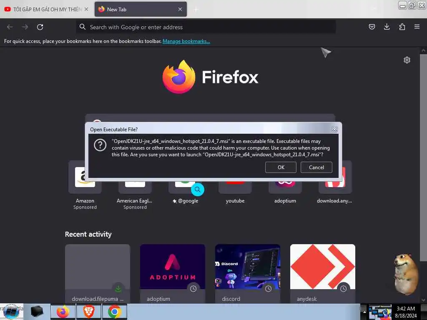Confirm launching the file with OK
Viewport: 427px width, 320px height.
[x=281, y=167]
